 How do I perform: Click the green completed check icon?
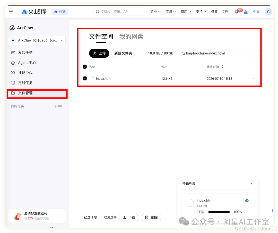(247, 201)
